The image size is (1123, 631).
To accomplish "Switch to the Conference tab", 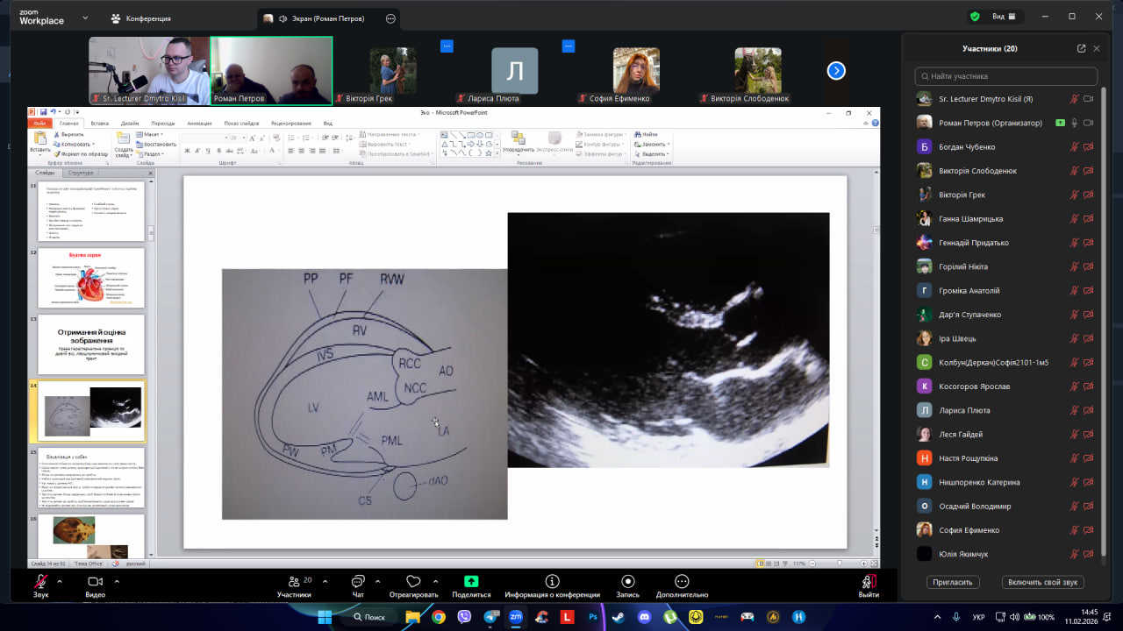I will [140, 18].
